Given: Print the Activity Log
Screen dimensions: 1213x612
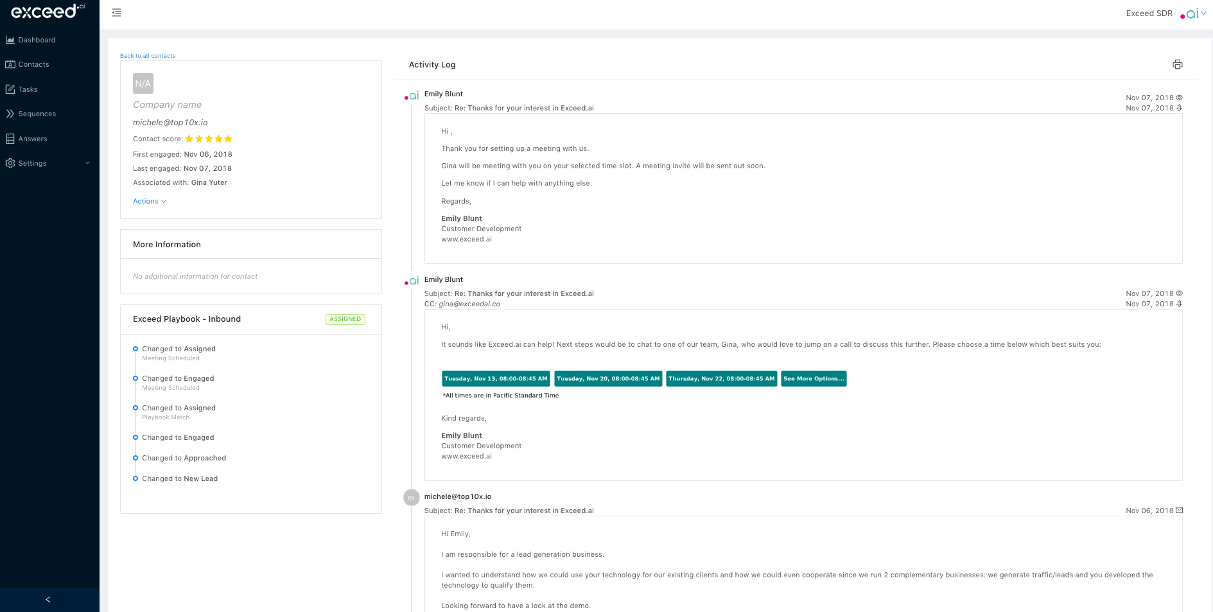Looking at the screenshot, I should point(1177,64).
